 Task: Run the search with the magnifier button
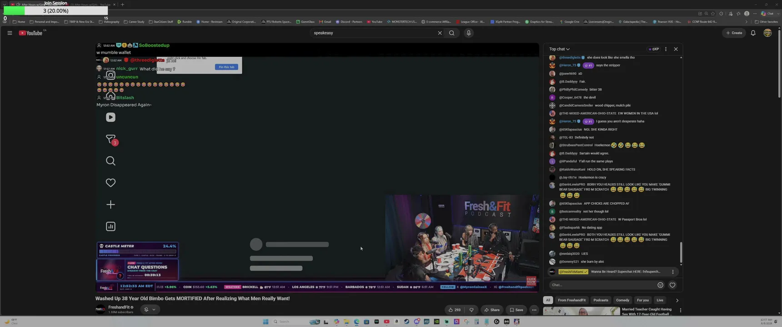click(451, 33)
